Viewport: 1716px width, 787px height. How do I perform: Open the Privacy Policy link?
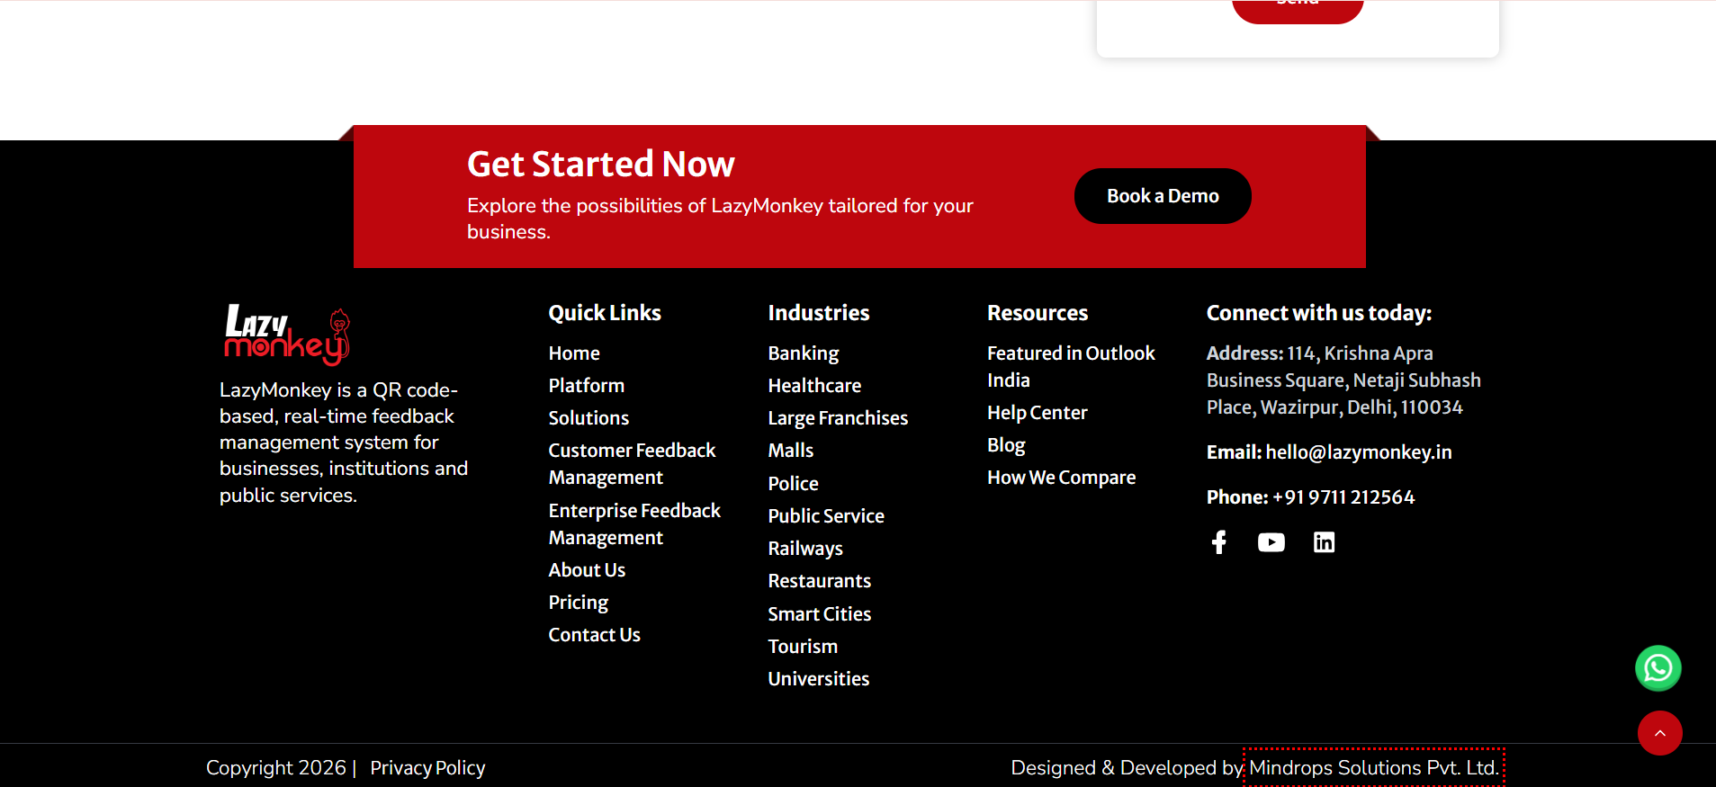pyautogui.click(x=427, y=768)
